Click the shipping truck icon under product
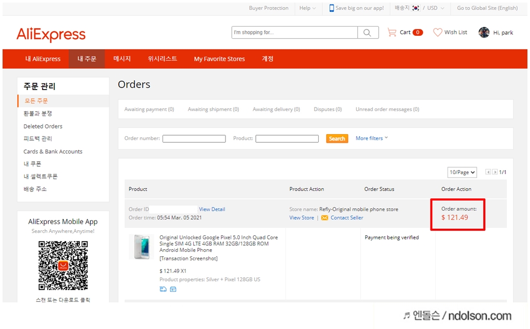The width and height of the screenshot is (530, 329). [163, 289]
